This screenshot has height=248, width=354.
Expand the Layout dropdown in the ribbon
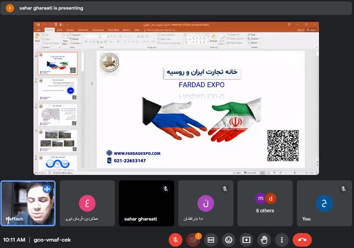77,34
